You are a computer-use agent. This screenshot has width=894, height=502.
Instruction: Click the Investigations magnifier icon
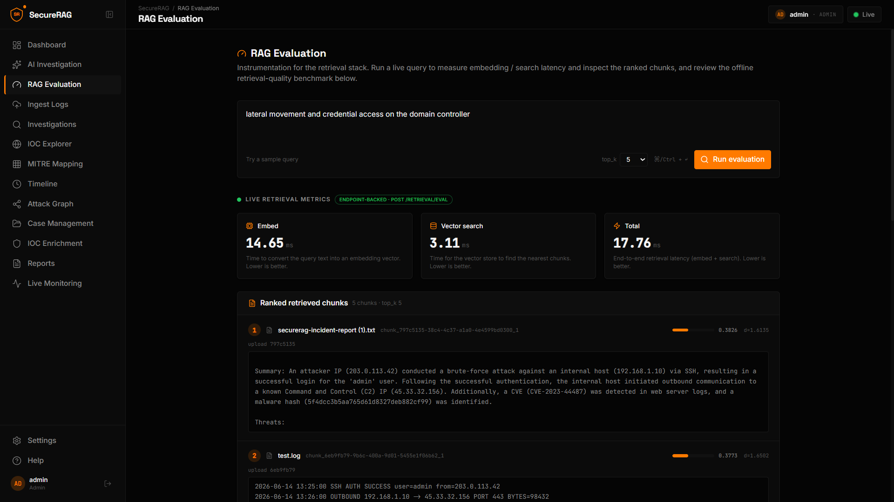tap(17, 125)
